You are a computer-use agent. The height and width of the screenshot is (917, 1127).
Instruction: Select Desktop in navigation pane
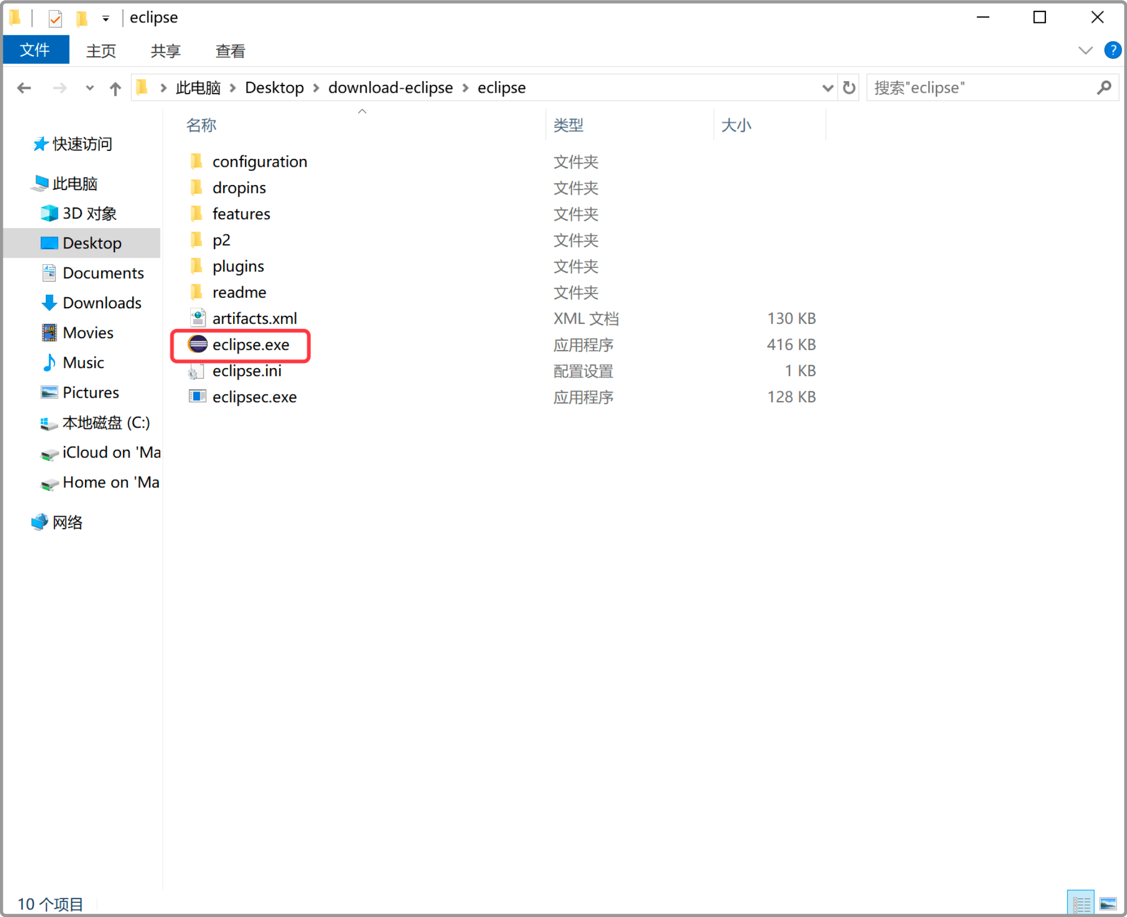tap(81, 243)
